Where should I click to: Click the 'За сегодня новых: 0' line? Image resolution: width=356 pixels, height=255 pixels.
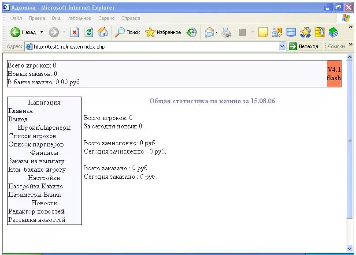point(113,126)
